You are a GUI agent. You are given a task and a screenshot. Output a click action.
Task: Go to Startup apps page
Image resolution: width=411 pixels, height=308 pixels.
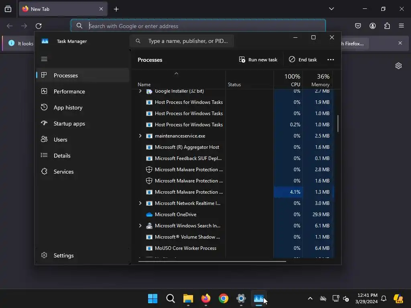83,124
